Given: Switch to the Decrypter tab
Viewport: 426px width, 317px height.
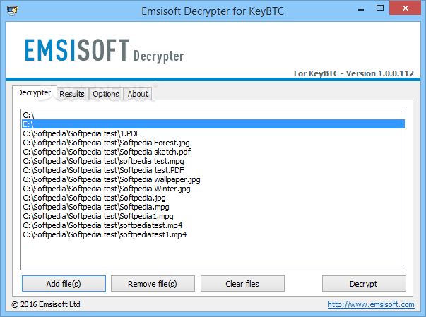Looking at the screenshot, I should 34,92.
